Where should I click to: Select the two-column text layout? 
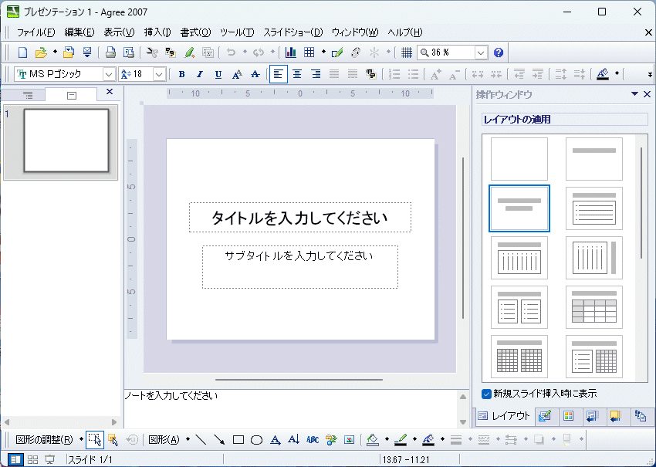519,307
